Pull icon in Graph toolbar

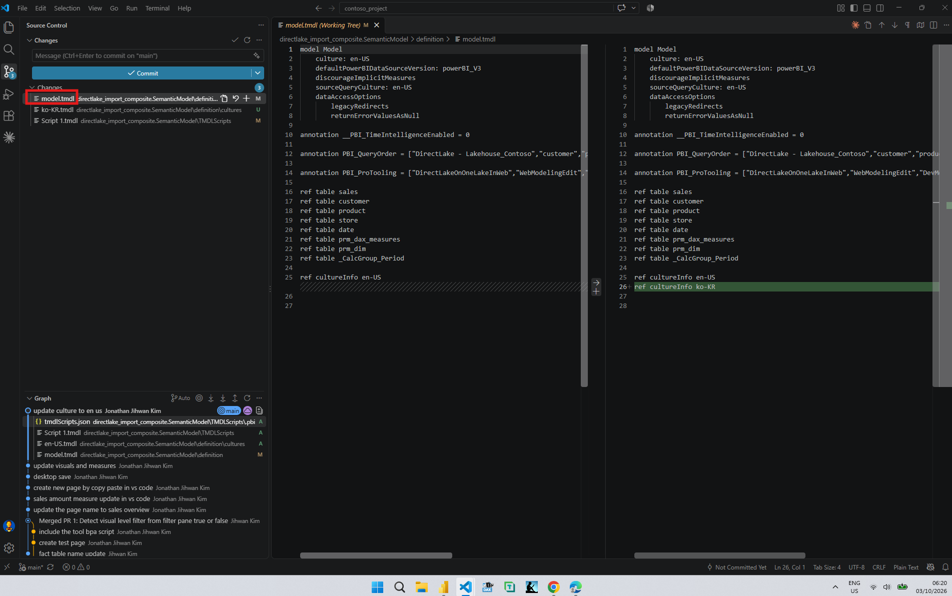[x=223, y=398]
